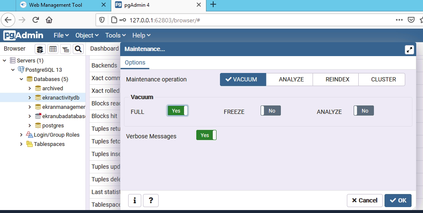Enable the FREEZE vacuum switch
Screen dimensions: 423x213
pyautogui.click(x=271, y=111)
